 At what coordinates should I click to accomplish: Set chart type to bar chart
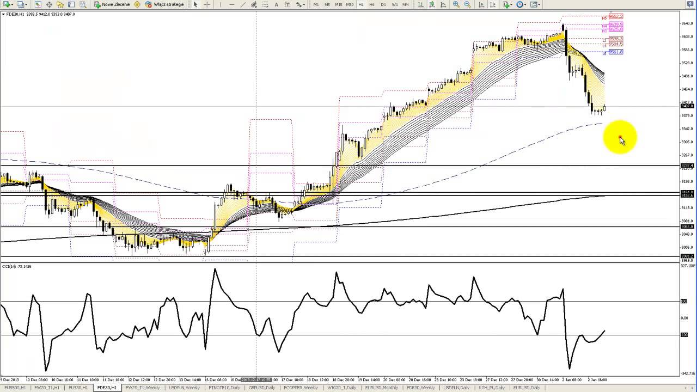tap(421, 4)
